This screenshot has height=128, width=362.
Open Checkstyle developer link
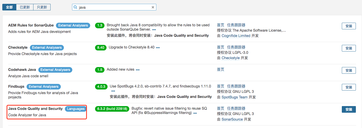(230, 58)
